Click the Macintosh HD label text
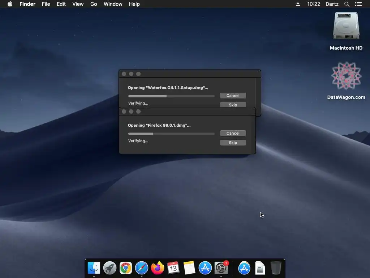 pyautogui.click(x=346, y=48)
